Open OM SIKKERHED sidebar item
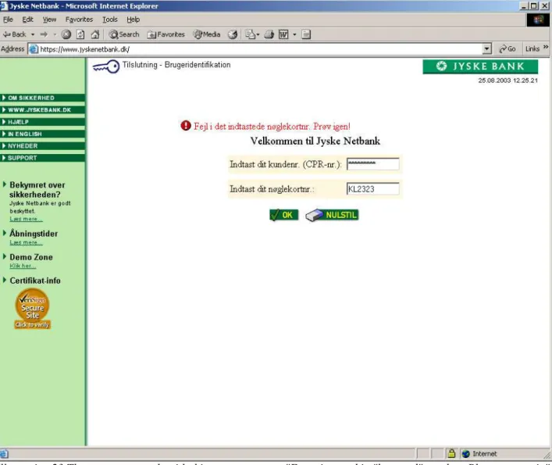 click(x=42, y=98)
